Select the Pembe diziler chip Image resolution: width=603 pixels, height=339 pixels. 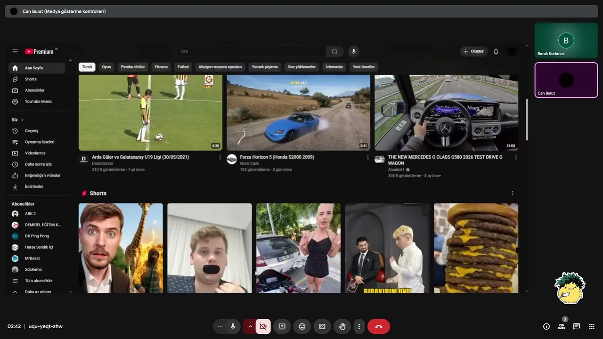[x=133, y=67]
